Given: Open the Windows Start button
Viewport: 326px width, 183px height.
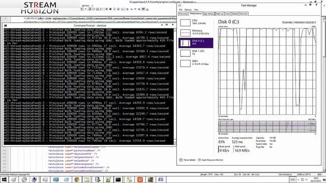Looking at the screenshot, I should pyautogui.click(x=4, y=179).
